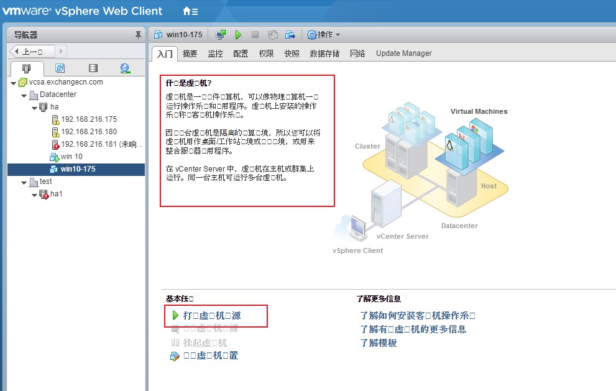Open the 入门 tab
This screenshot has width=616, height=391.
(x=165, y=53)
